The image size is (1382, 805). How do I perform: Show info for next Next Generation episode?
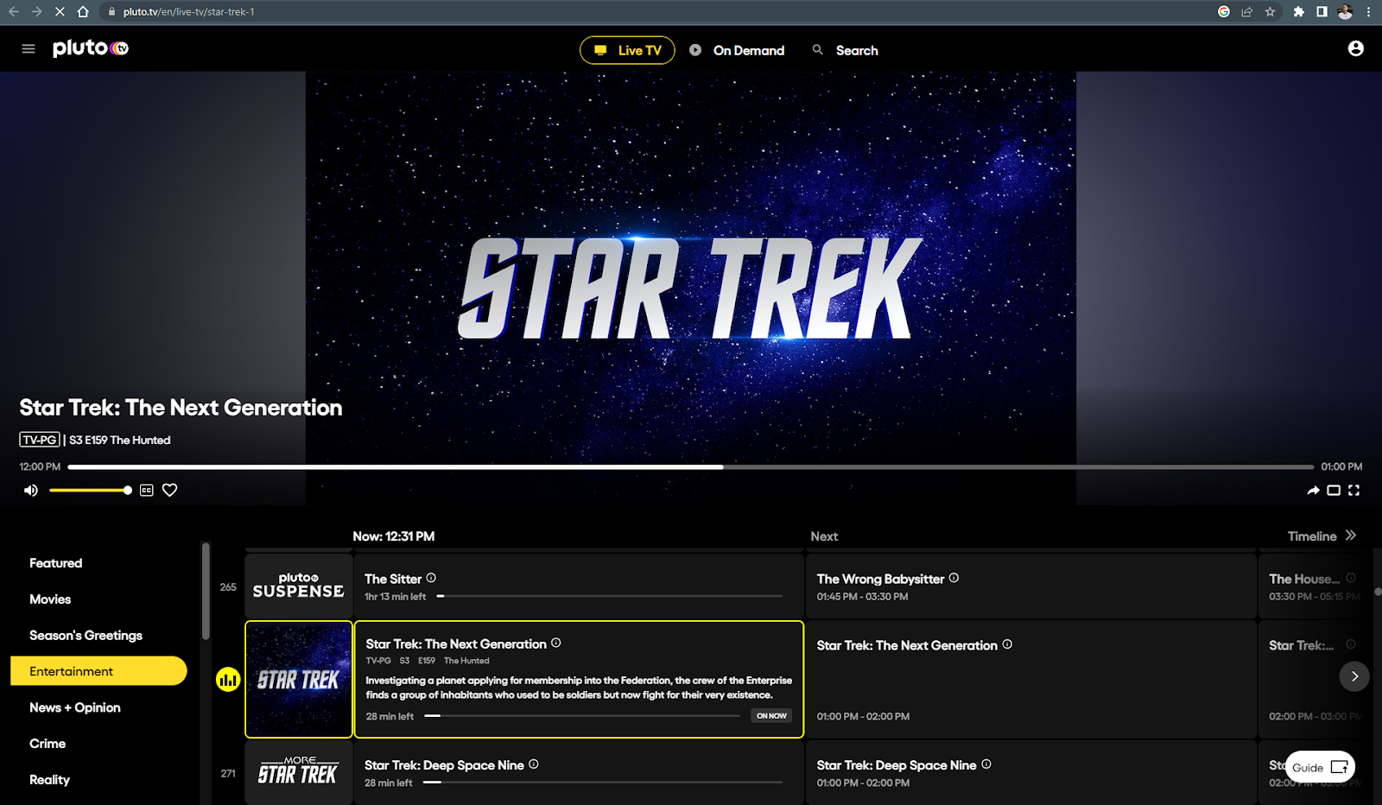click(1007, 644)
